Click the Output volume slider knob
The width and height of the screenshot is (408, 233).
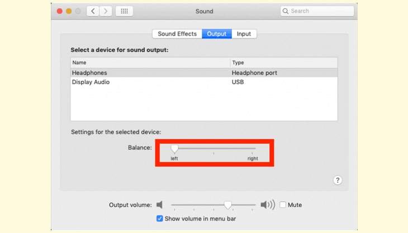click(227, 205)
